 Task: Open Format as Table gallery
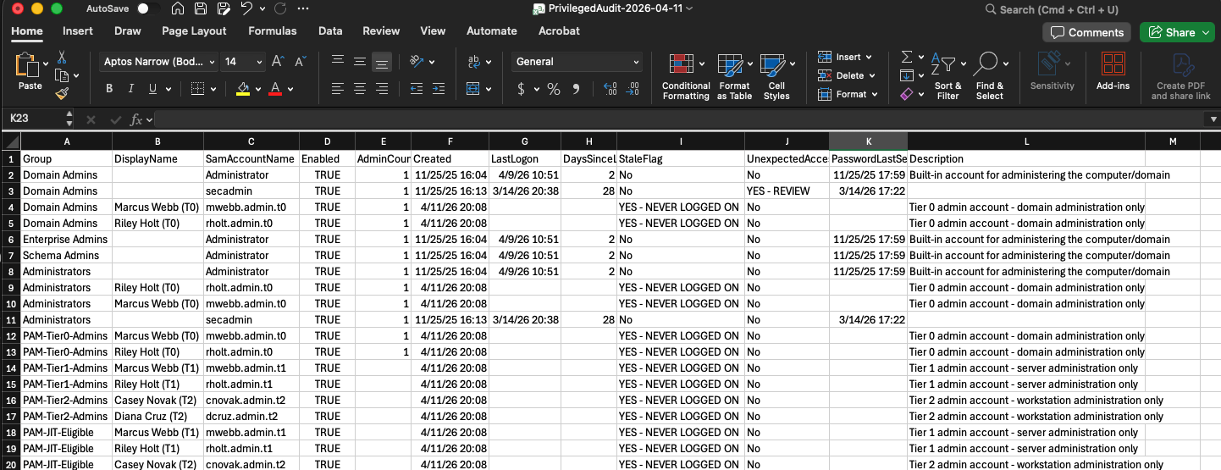coord(734,76)
